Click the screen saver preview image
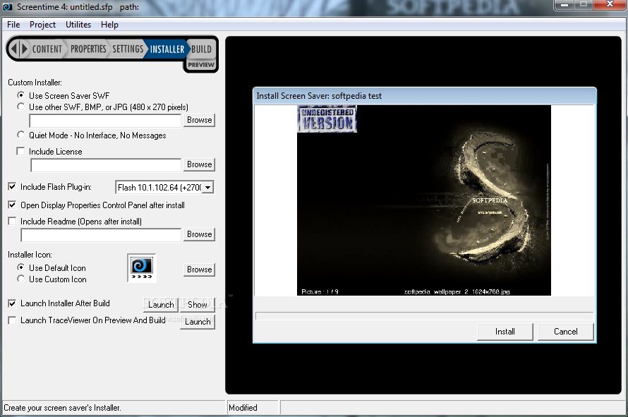Image resolution: width=628 pixels, height=417 pixels. 424,200
